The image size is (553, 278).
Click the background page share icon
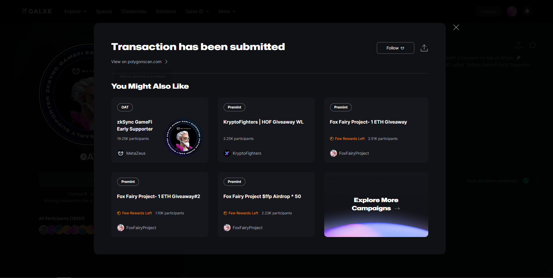[519, 45]
